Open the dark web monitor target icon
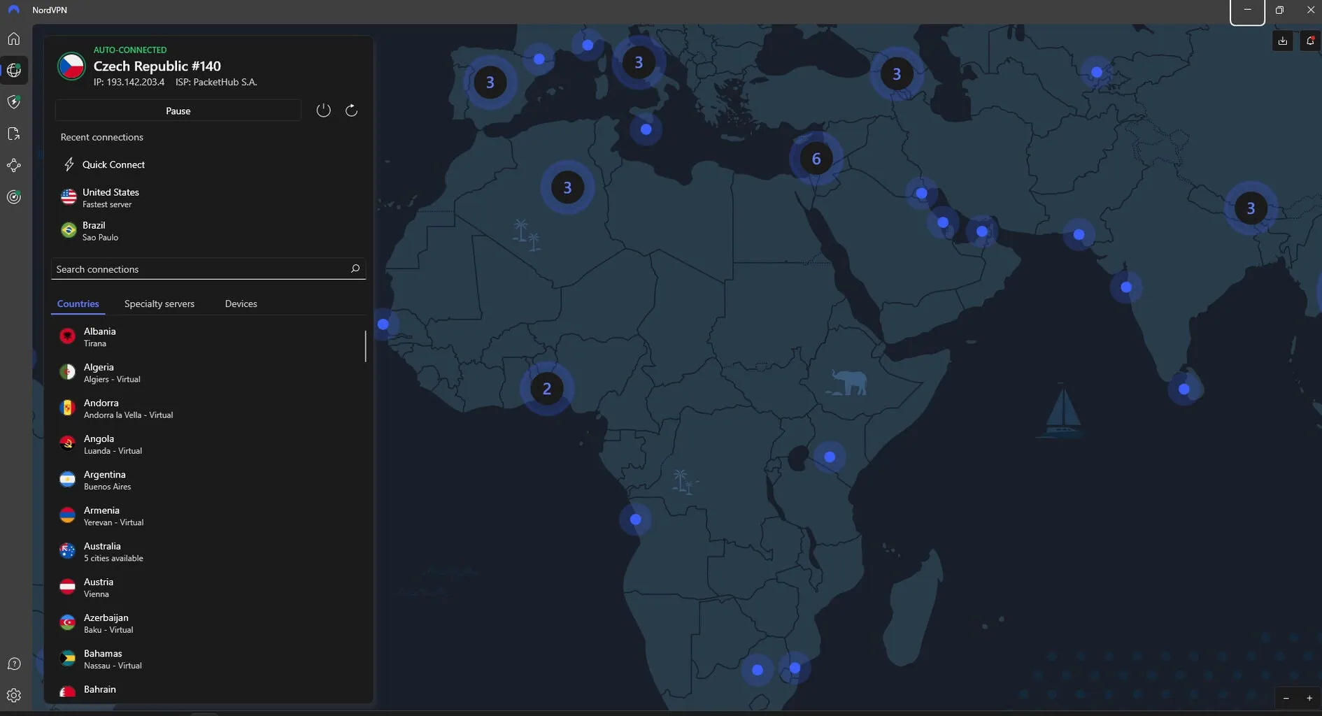The image size is (1322, 716). coord(14,197)
